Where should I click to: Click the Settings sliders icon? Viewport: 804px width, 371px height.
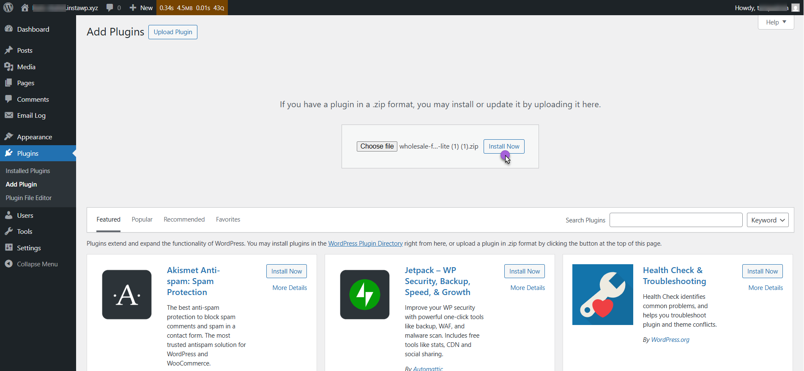click(x=9, y=248)
